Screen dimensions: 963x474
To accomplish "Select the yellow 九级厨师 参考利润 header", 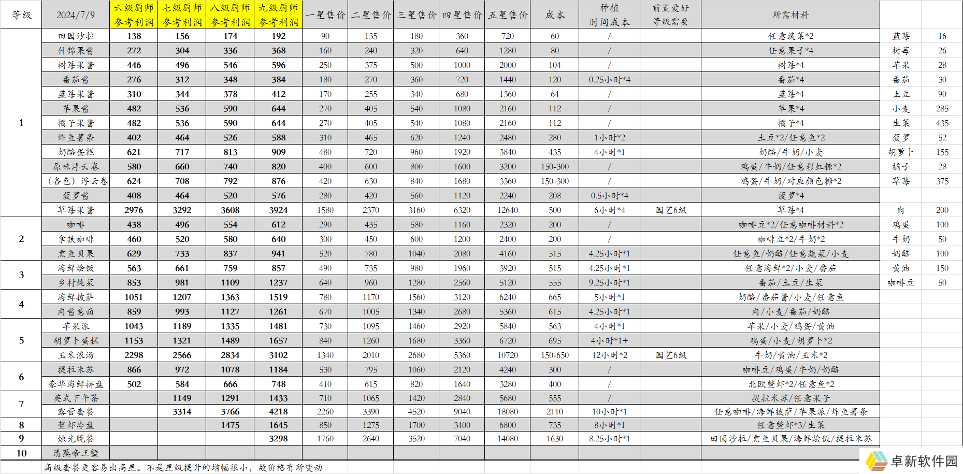I will [x=278, y=15].
